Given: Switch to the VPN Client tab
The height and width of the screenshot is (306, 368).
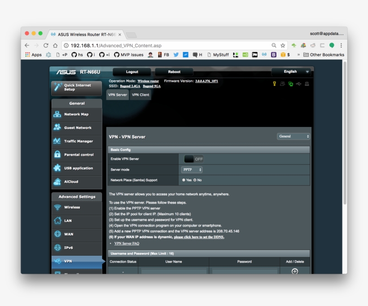Looking at the screenshot, I should click(140, 95).
